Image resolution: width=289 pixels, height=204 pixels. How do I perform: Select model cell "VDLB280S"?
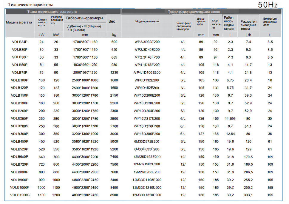[20, 126]
